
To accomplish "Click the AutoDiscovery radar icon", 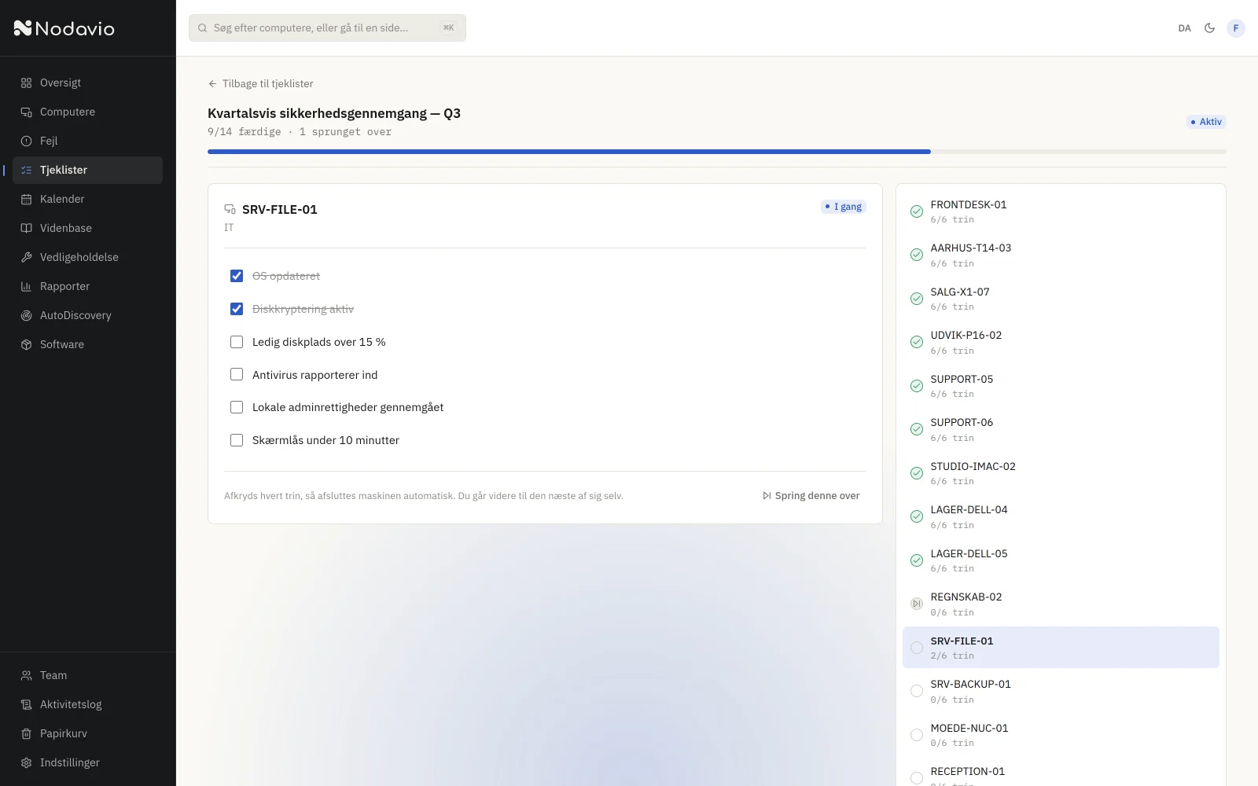I will tap(26, 315).
